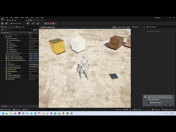176x132 pixels.
Task: Open the Revision Control dropdown
Action: 168,110
